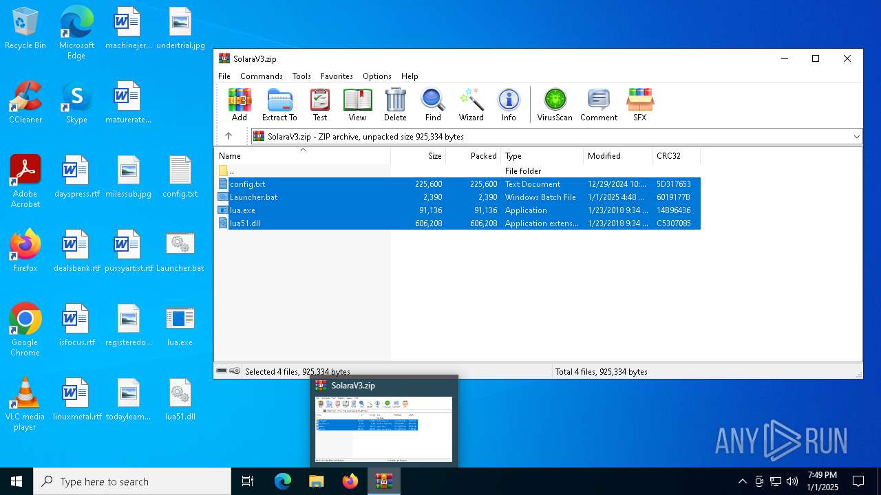
Task: Select the dayspress.rtf desktop file
Action: (x=76, y=177)
